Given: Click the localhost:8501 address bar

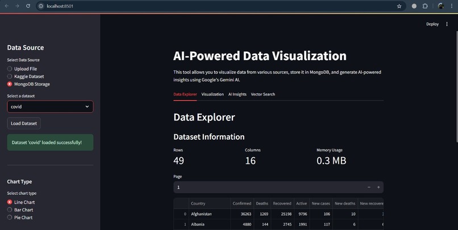Looking at the screenshot, I should [220, 6].
